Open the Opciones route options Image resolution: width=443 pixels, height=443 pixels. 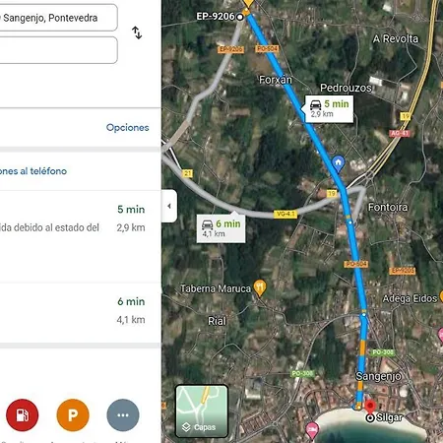click(x=127, y=127)
